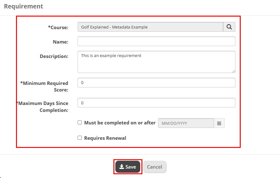The width and height of the screenshot is (280, 178).
Task: Click the Maximum Days Since Completion label
Action: pyautogui.click(x=42, y=107)
